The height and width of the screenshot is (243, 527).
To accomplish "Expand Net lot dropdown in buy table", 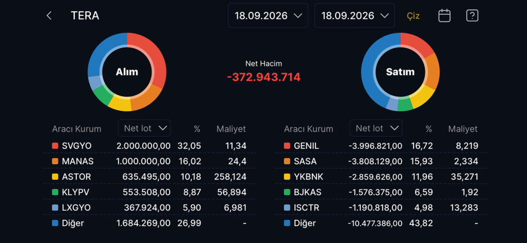I will tap(144, 128).
